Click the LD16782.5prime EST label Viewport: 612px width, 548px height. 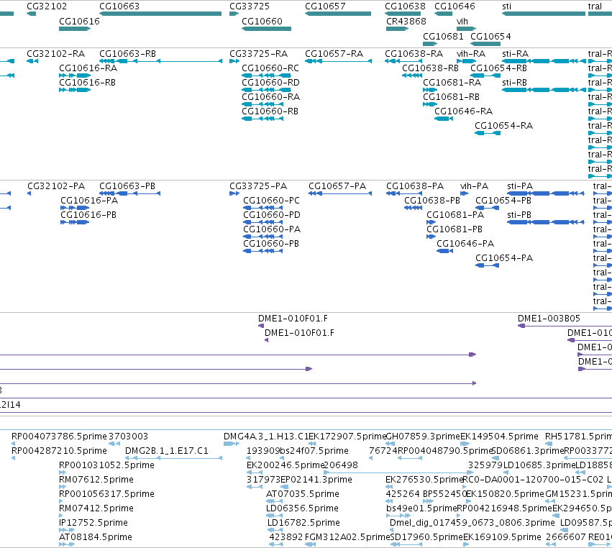(x=303, y=523)
